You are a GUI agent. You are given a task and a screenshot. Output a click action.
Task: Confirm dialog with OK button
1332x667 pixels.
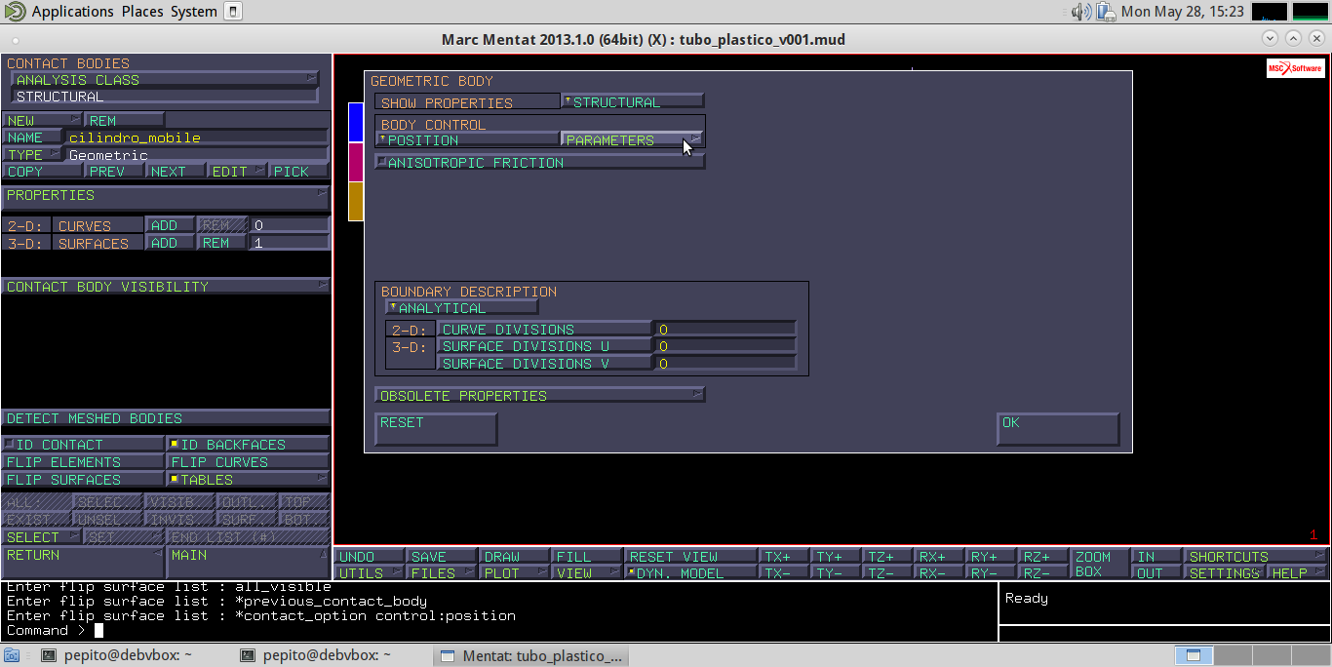[x=1058, y=429]
